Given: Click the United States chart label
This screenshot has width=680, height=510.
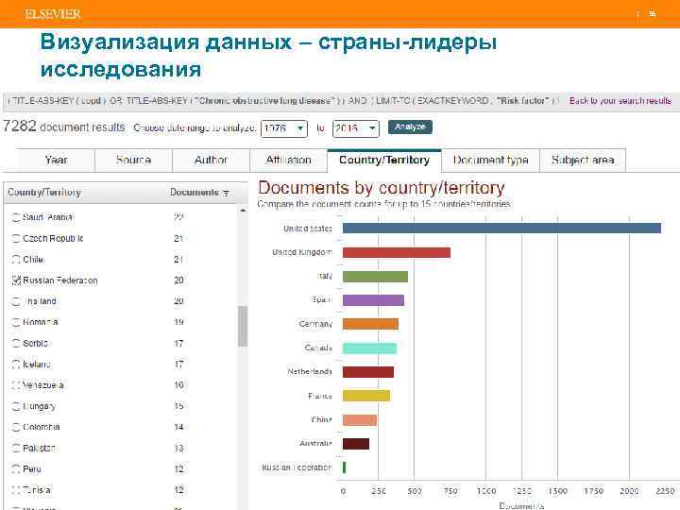Looking at the screenshot, I should click(308, 229).
